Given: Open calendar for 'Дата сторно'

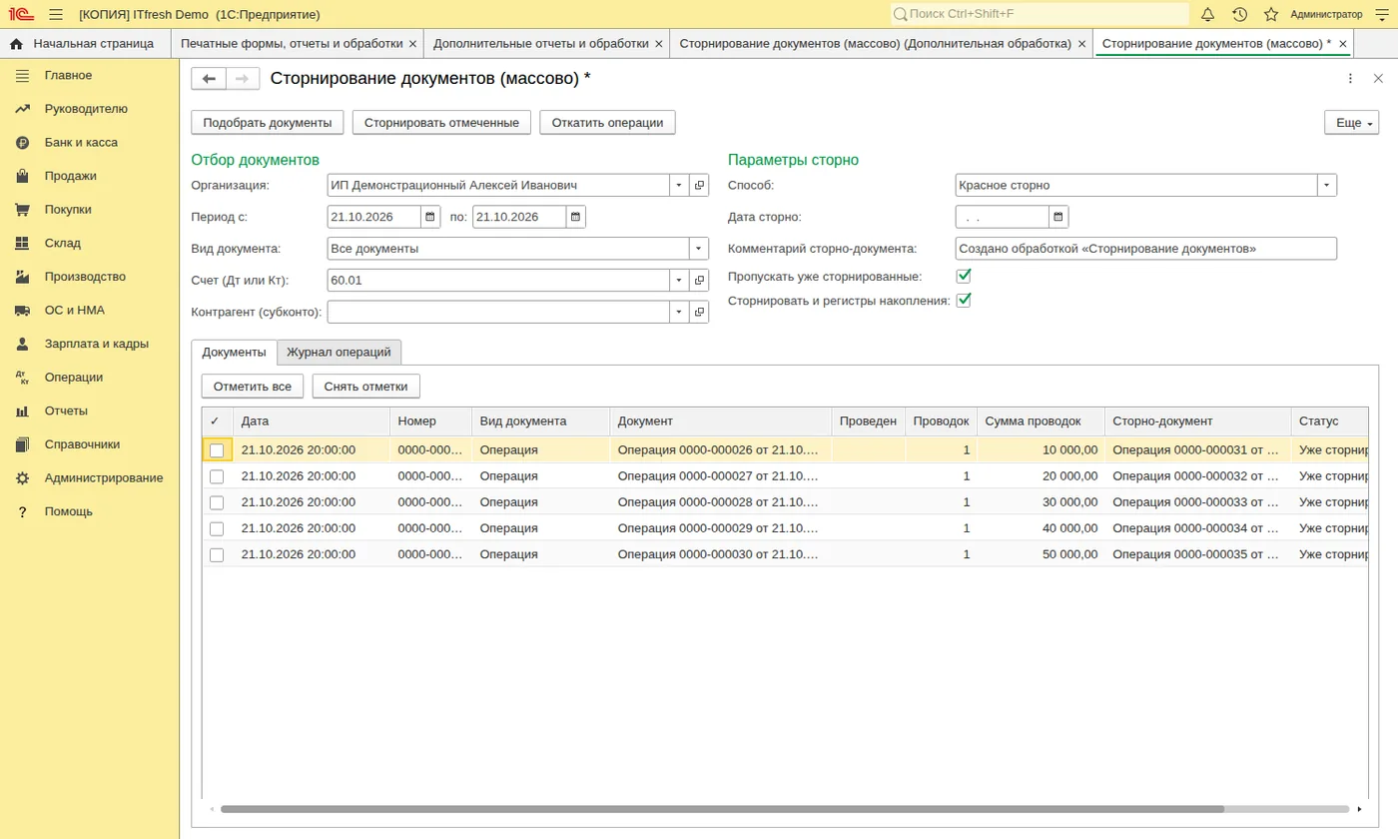Looking at the screenshot, I should tap(1058, 217).
